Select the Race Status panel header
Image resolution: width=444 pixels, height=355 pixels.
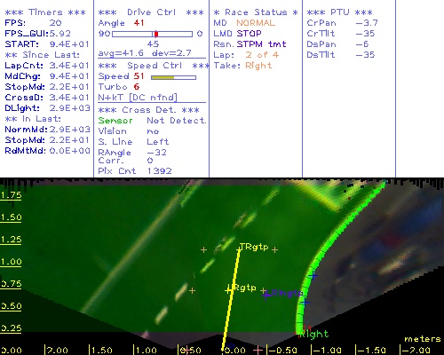[x=256, y=12]
